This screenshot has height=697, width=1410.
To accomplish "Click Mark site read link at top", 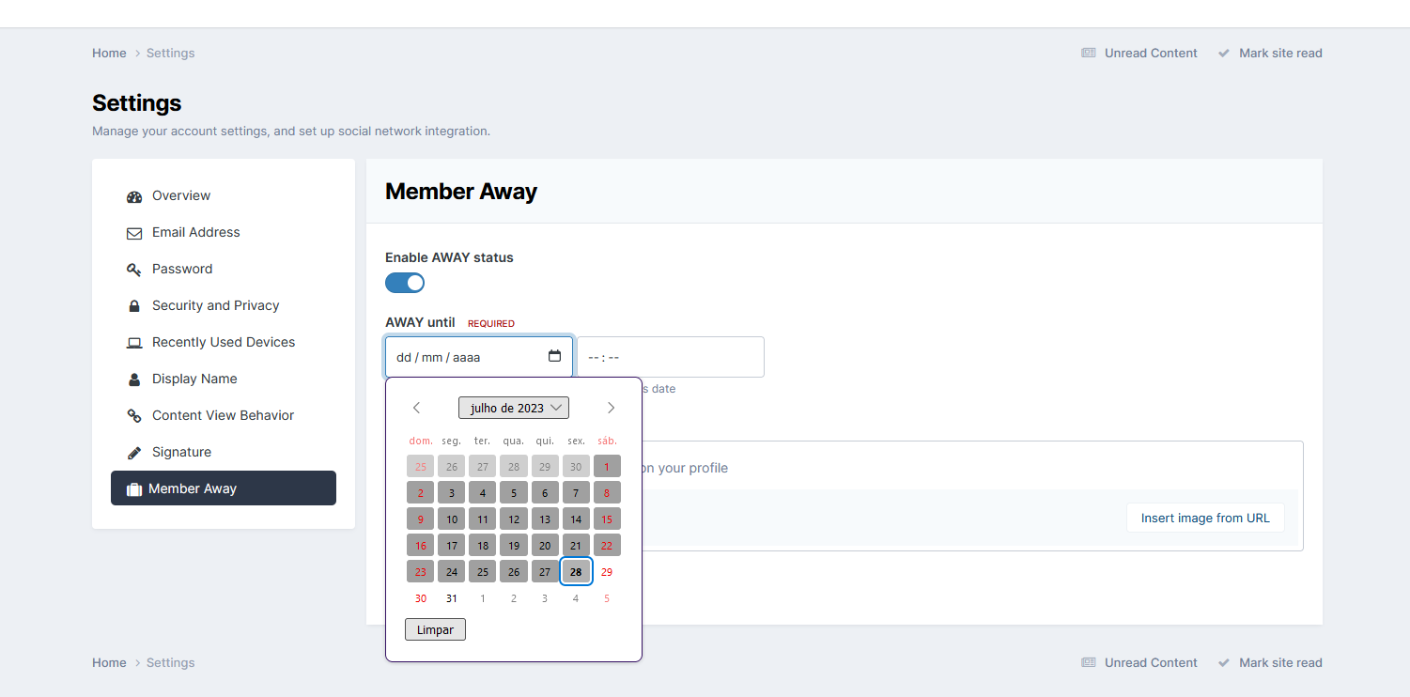I will [x=1279, y=54].
